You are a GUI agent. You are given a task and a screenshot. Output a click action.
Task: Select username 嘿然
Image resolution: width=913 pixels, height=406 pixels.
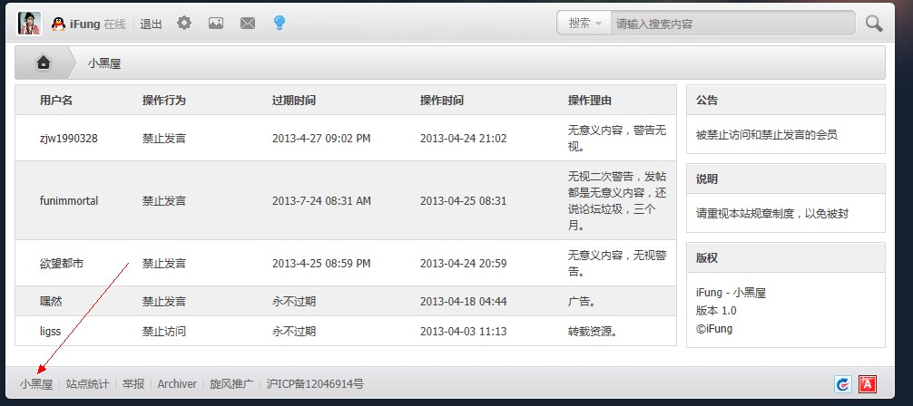tap(51, 301)
